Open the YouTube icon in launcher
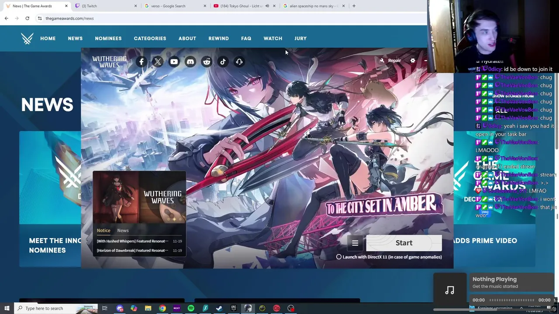 174,61
